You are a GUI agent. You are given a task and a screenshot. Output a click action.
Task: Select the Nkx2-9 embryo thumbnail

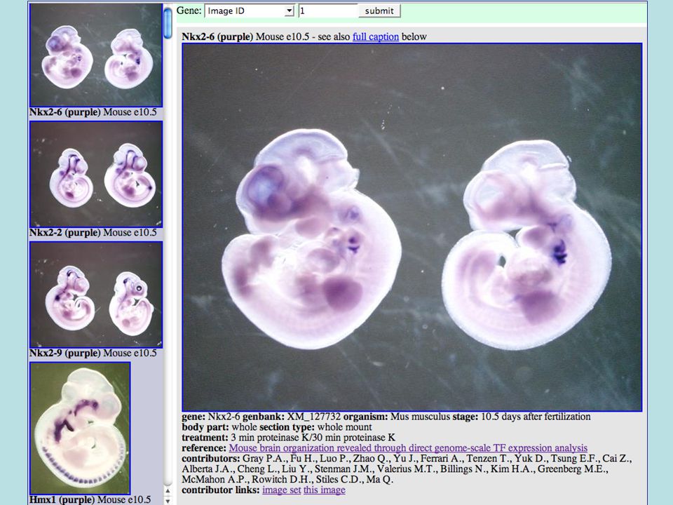point(96,295)
